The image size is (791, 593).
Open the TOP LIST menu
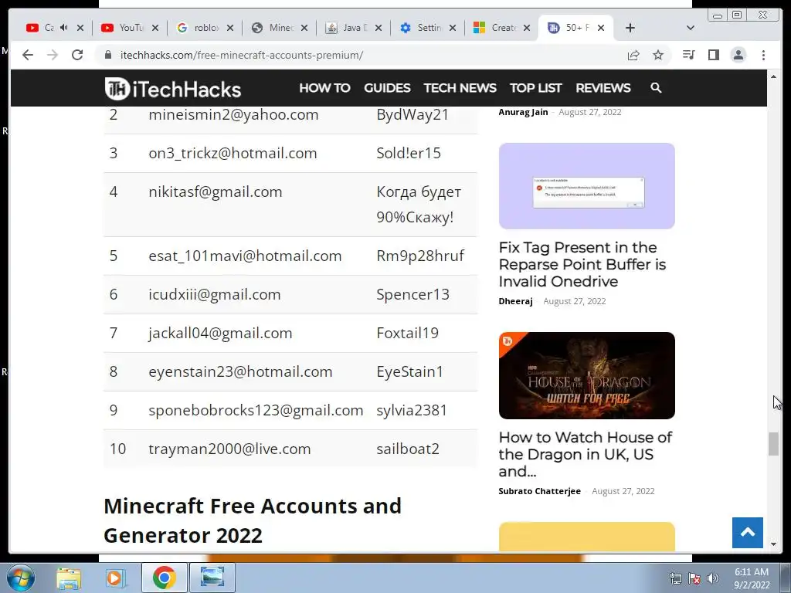(536, 88)
